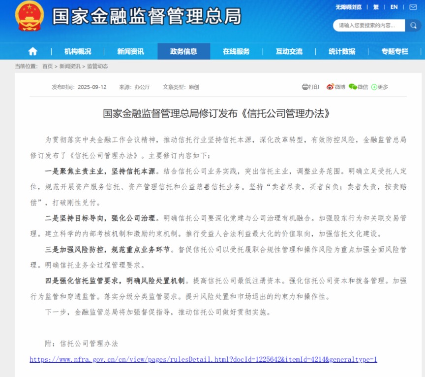Click the publish date 2025-09-12

(92, 87)
